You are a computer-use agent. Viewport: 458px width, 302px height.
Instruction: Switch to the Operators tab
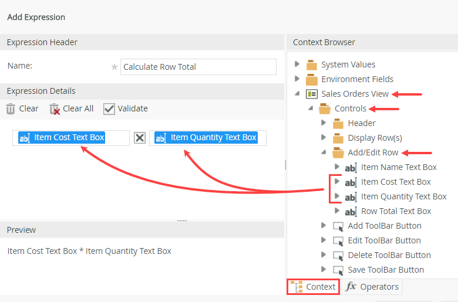click(x=372, y=287)
